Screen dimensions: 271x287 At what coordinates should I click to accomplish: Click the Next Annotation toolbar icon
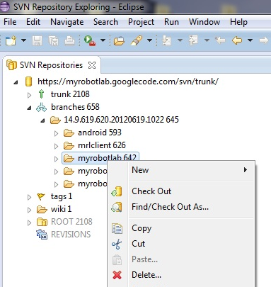(166, 40)
